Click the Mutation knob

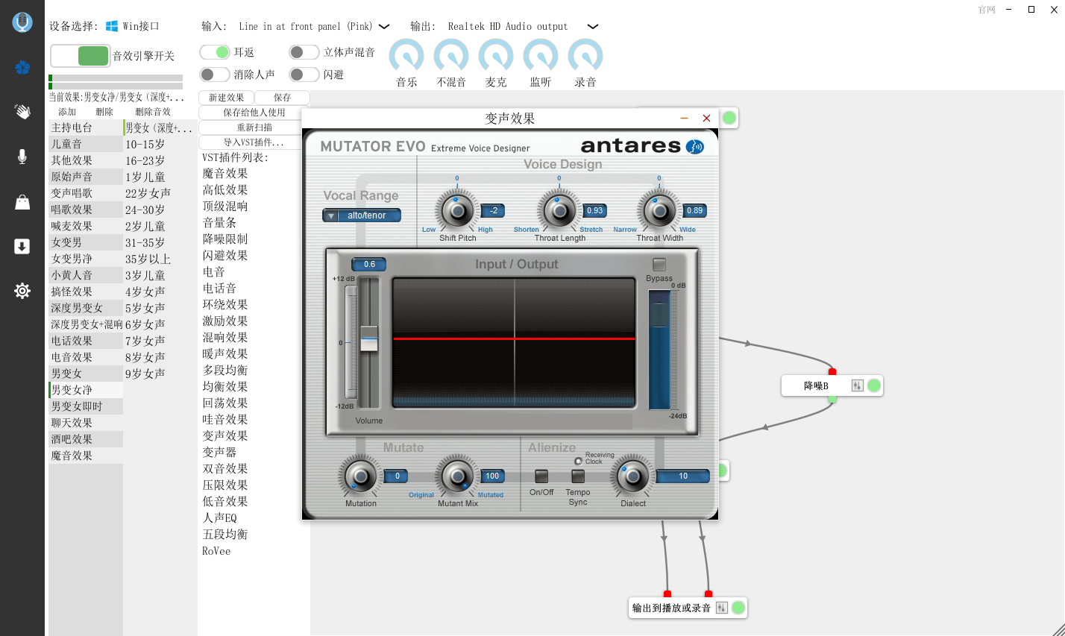click(360, 476)
